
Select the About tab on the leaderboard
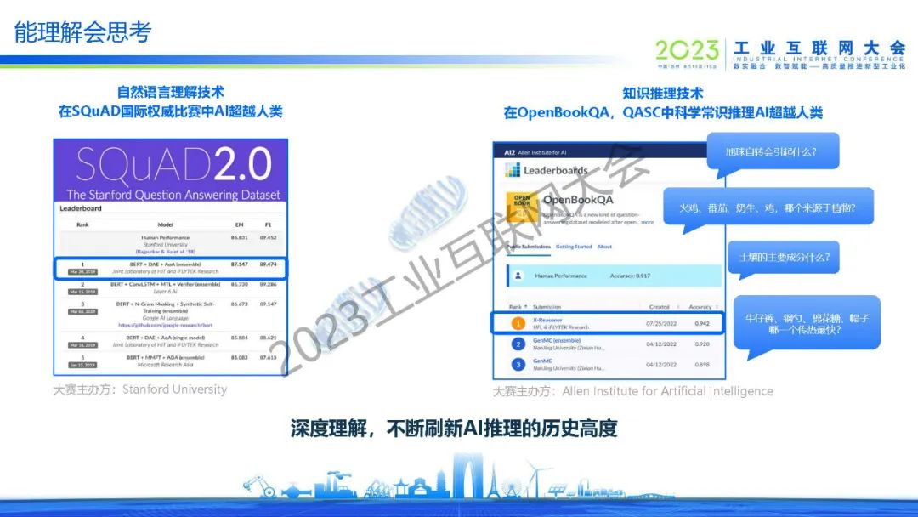603,247
